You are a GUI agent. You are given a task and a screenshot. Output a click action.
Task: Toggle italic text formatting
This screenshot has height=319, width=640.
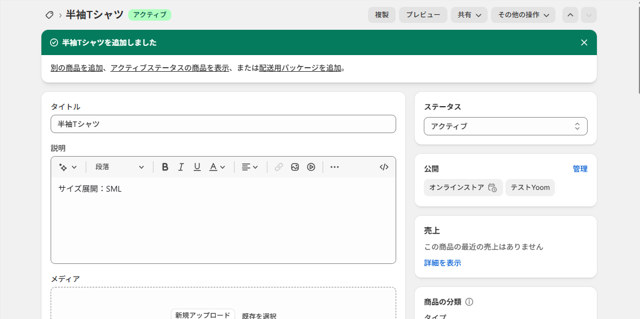(x=181, y=167)
